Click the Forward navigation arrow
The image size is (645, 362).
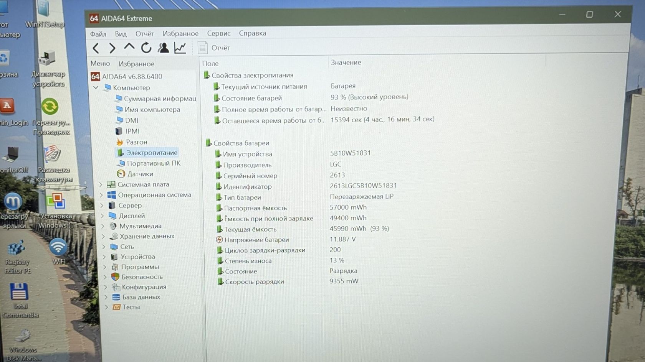coord(112,48)
